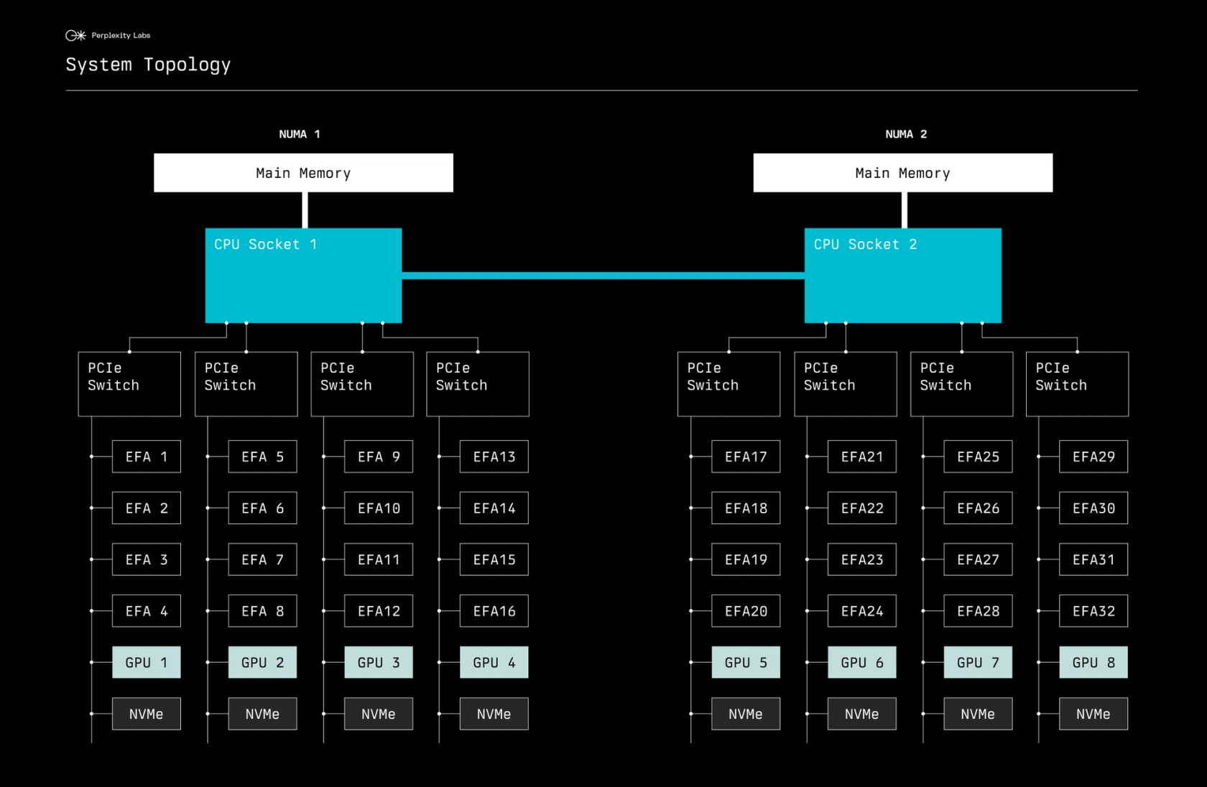The height and width of the screenshot is (787, 1207).
Task: Click the EFA17 box
Action: click(746, 457)
